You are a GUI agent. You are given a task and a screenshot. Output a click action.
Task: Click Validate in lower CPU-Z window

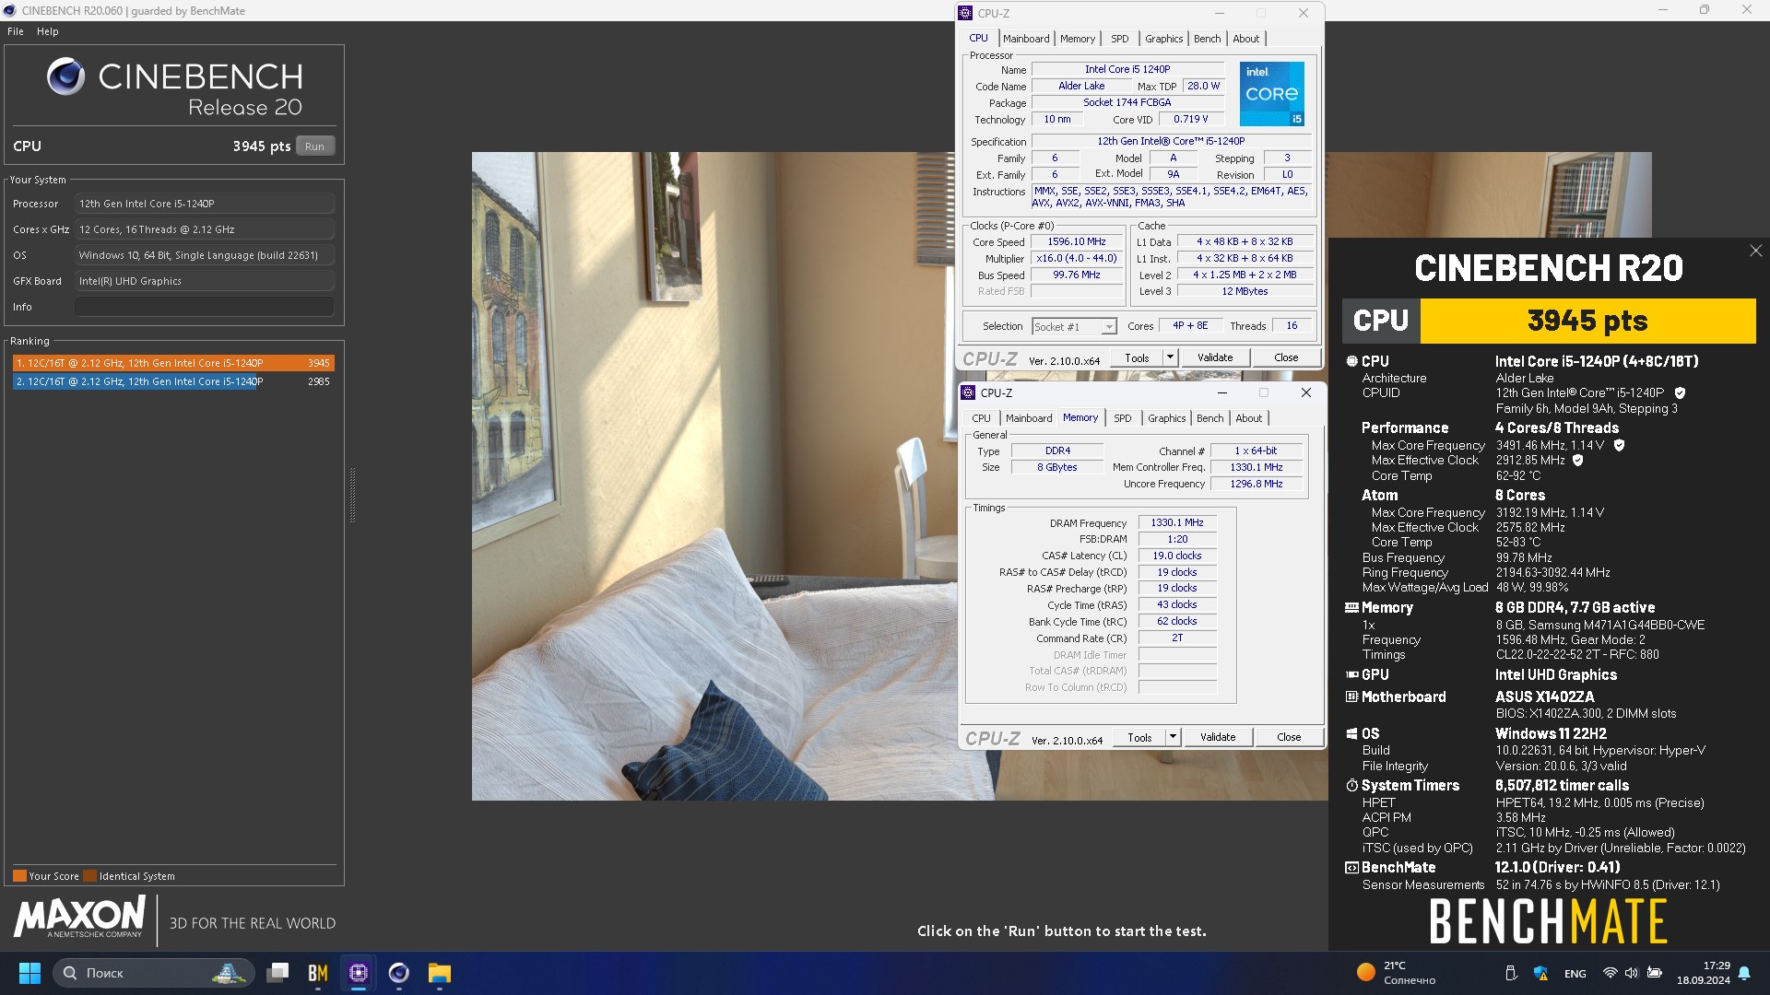tap(1217, 737)
